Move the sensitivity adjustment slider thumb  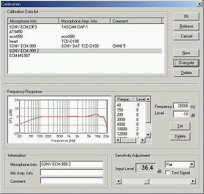146,181
